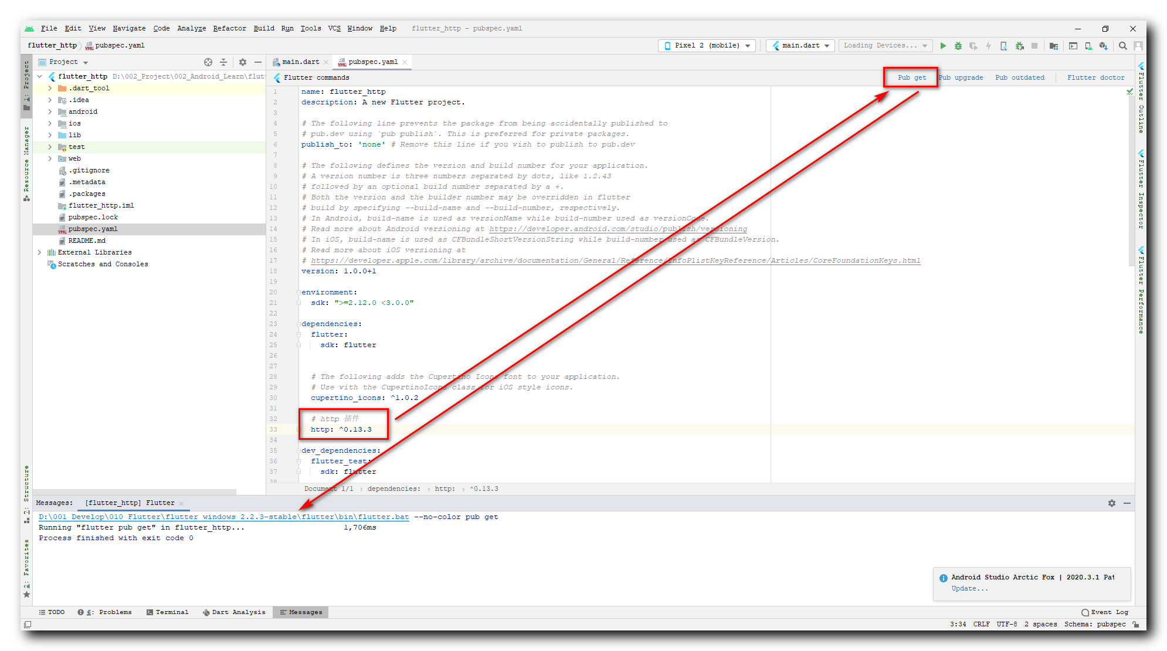Expand the lib folder
Image resolution: width=1167 pixels, height=651 pixels.
pos(50,135)
